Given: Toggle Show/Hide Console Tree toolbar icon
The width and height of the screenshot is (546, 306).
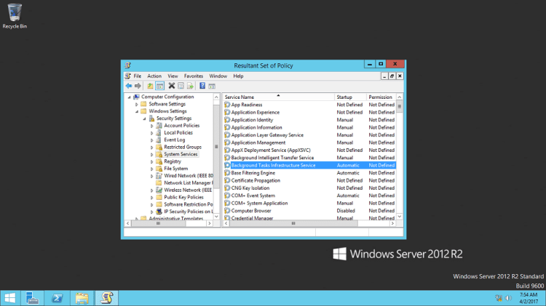Looking at the screenshot, I should [159, 86].
